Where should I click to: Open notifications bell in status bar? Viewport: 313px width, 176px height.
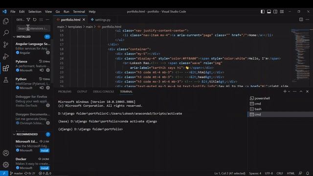308,173
